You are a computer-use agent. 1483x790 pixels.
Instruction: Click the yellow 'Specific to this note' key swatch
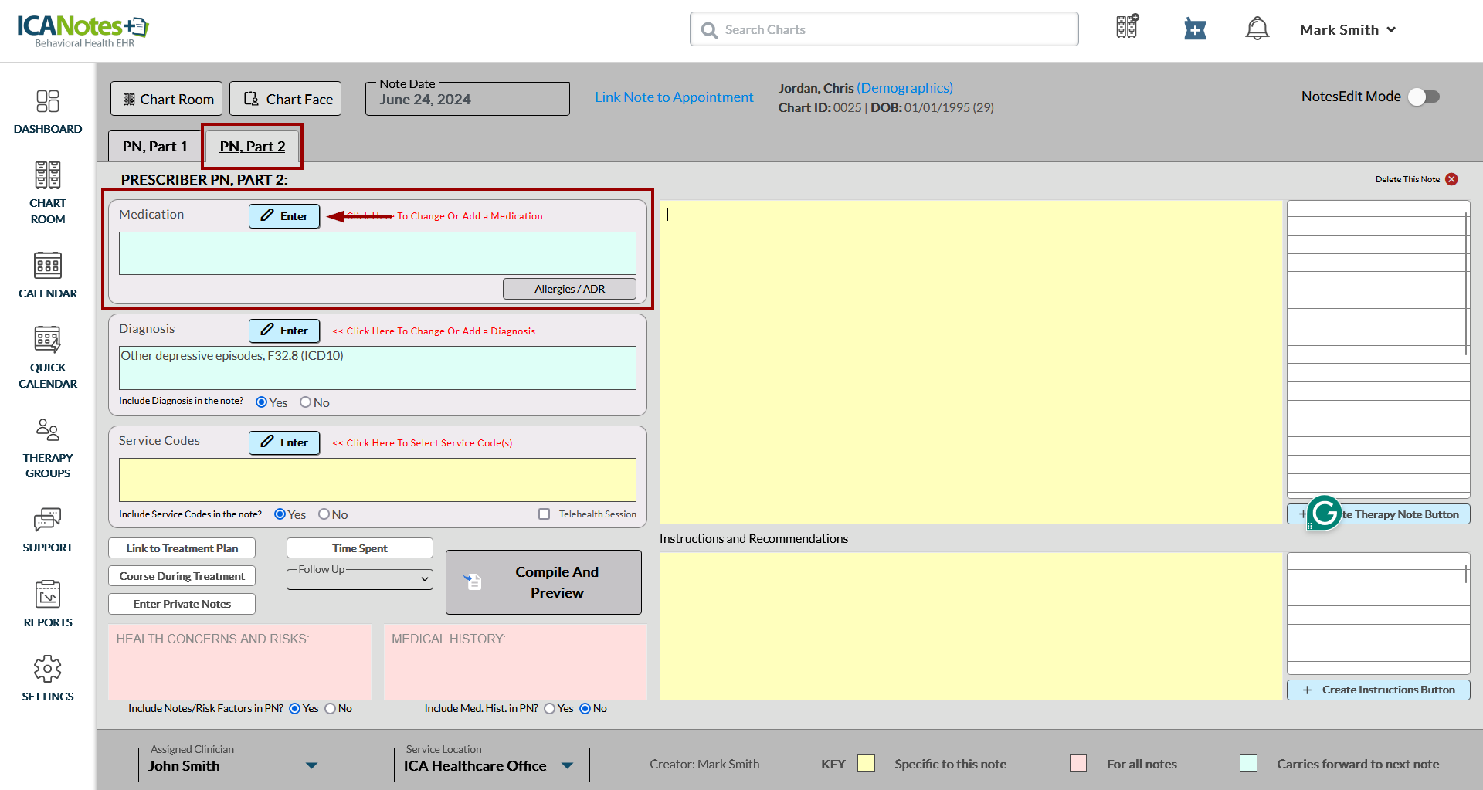click(x=866, y=764)
